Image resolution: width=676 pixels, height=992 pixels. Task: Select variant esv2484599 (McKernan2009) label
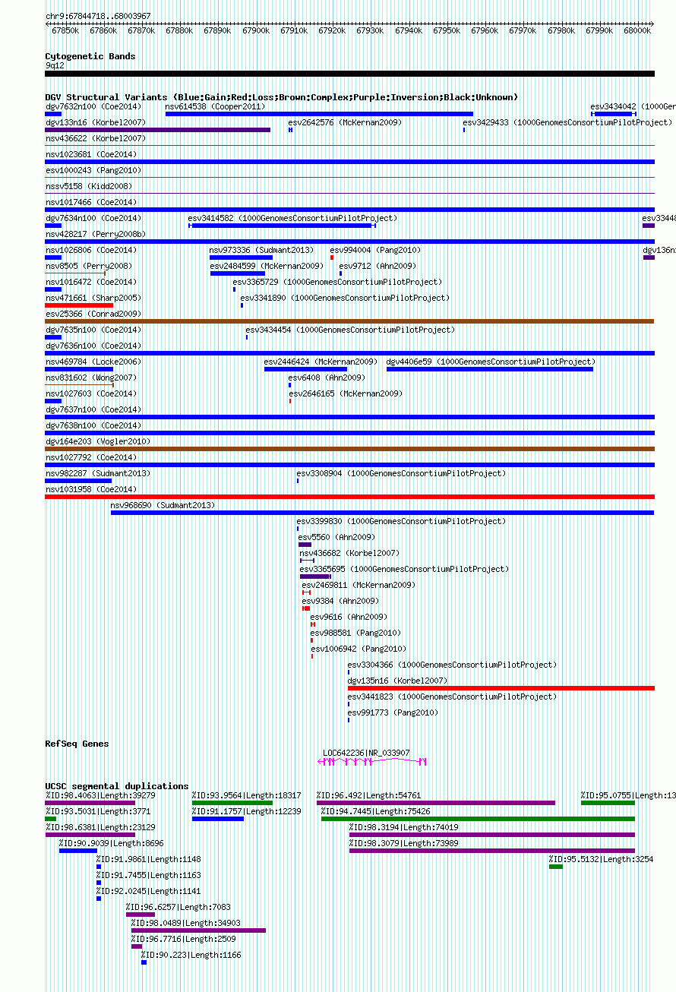(x=267, y=266)
